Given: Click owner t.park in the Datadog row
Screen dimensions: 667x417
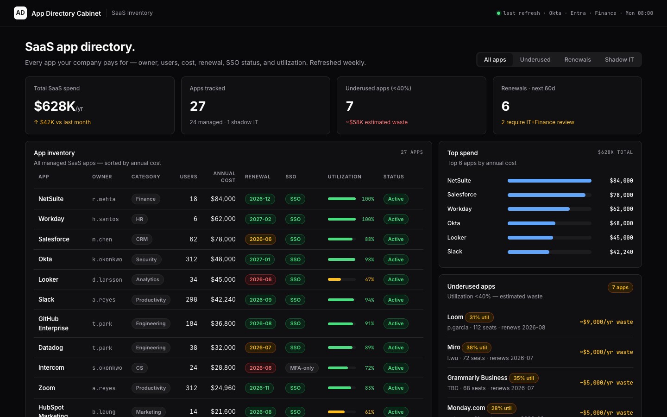Looking at the screenshot, I should [x=102, y=348].
